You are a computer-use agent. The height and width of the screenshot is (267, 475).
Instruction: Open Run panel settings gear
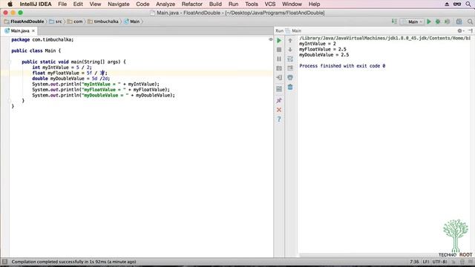coord(460,30)
